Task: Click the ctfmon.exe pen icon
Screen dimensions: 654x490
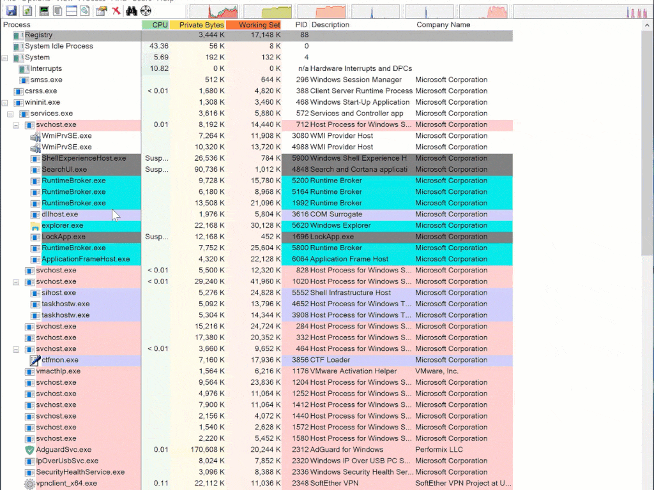Action: [x=35, y=360]
